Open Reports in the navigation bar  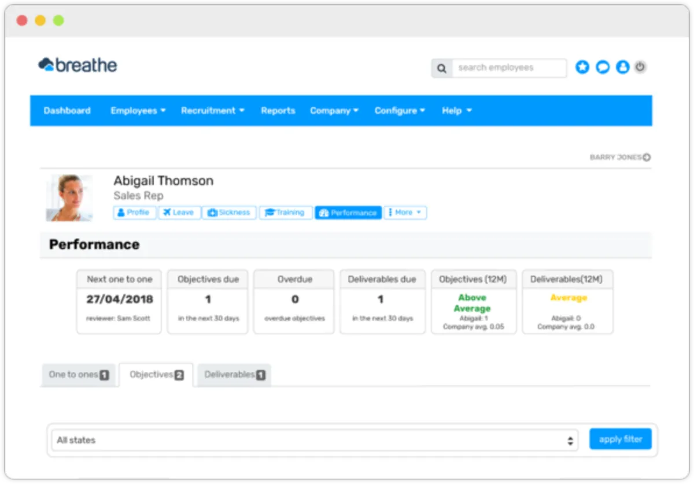point(278,110)
